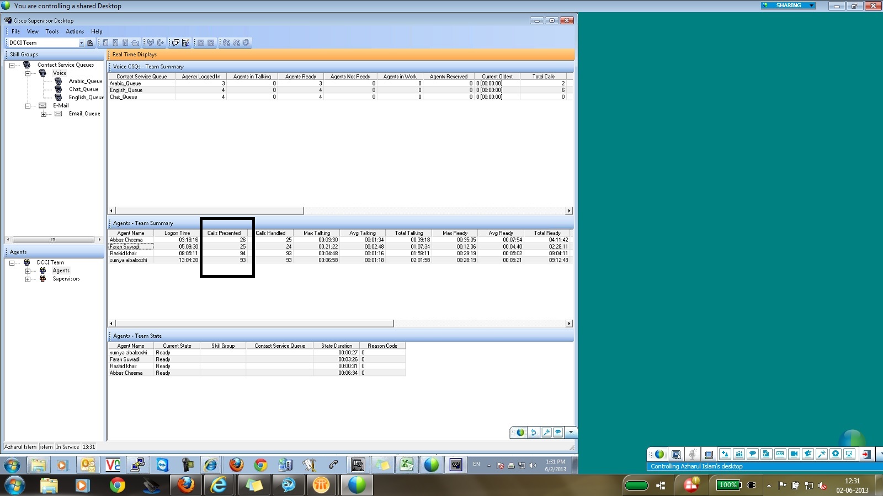Select Rashid khair row in Team Summary
This screenshot has height=496, width=883.
pyautogui.click(x=340, y=254)
